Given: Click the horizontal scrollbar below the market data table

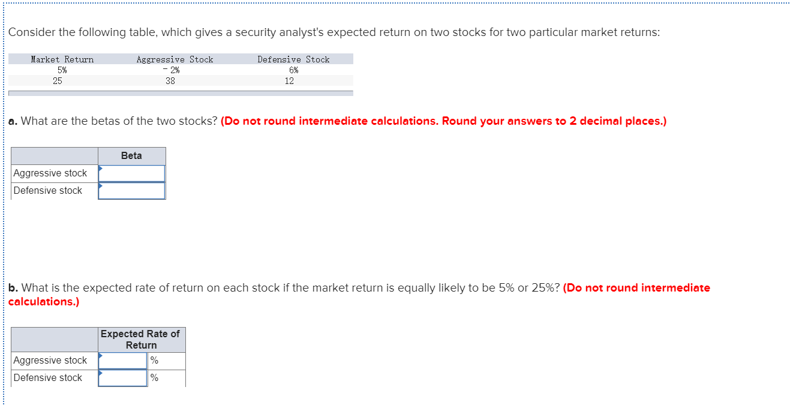Looking at the screenshot, I should (x=180, y=92).
